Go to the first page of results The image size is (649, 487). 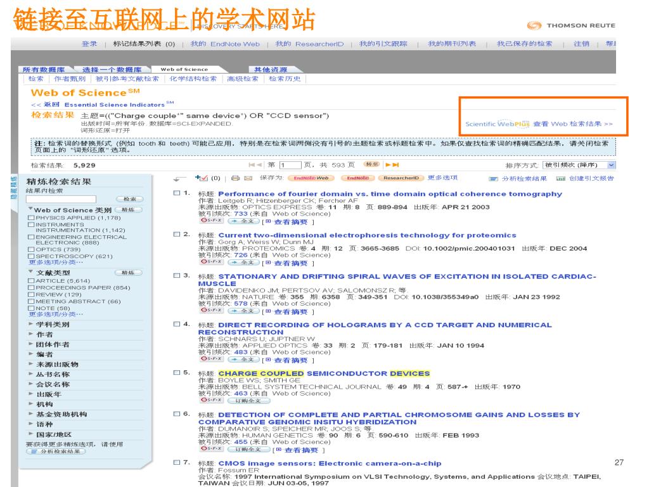pos(252,165)
